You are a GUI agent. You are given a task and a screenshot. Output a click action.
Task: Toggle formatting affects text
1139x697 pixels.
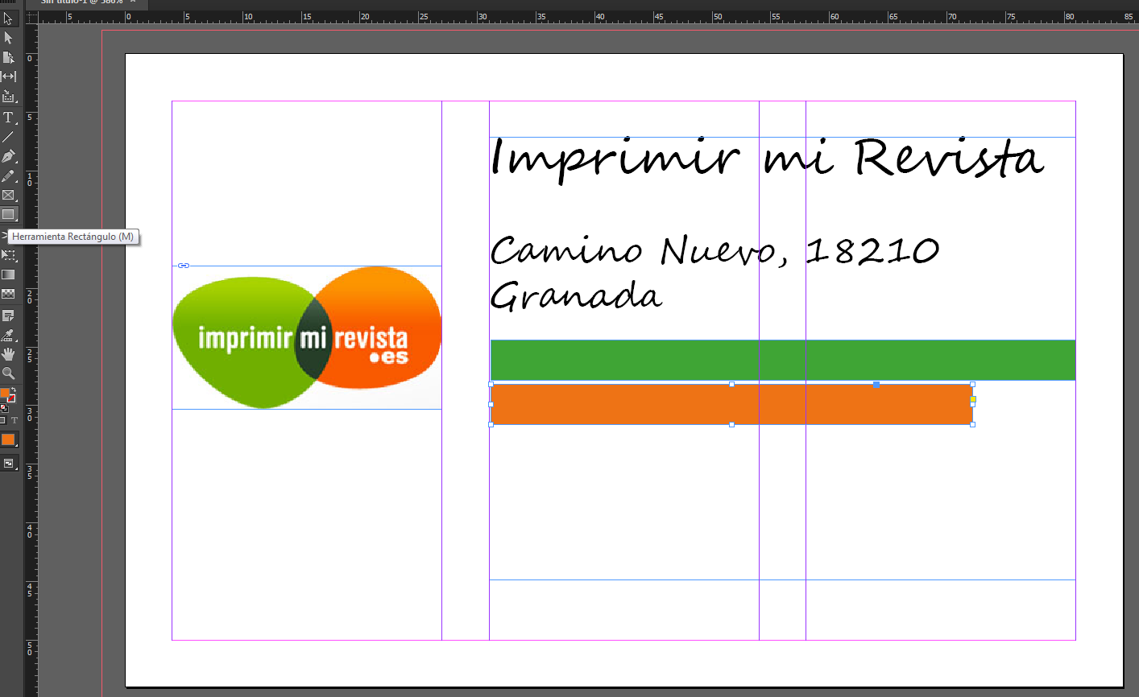[x=14, y=420]
